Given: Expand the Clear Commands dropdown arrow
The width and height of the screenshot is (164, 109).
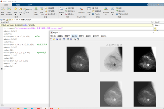Looking at the screenshot, I should point(75,14).
